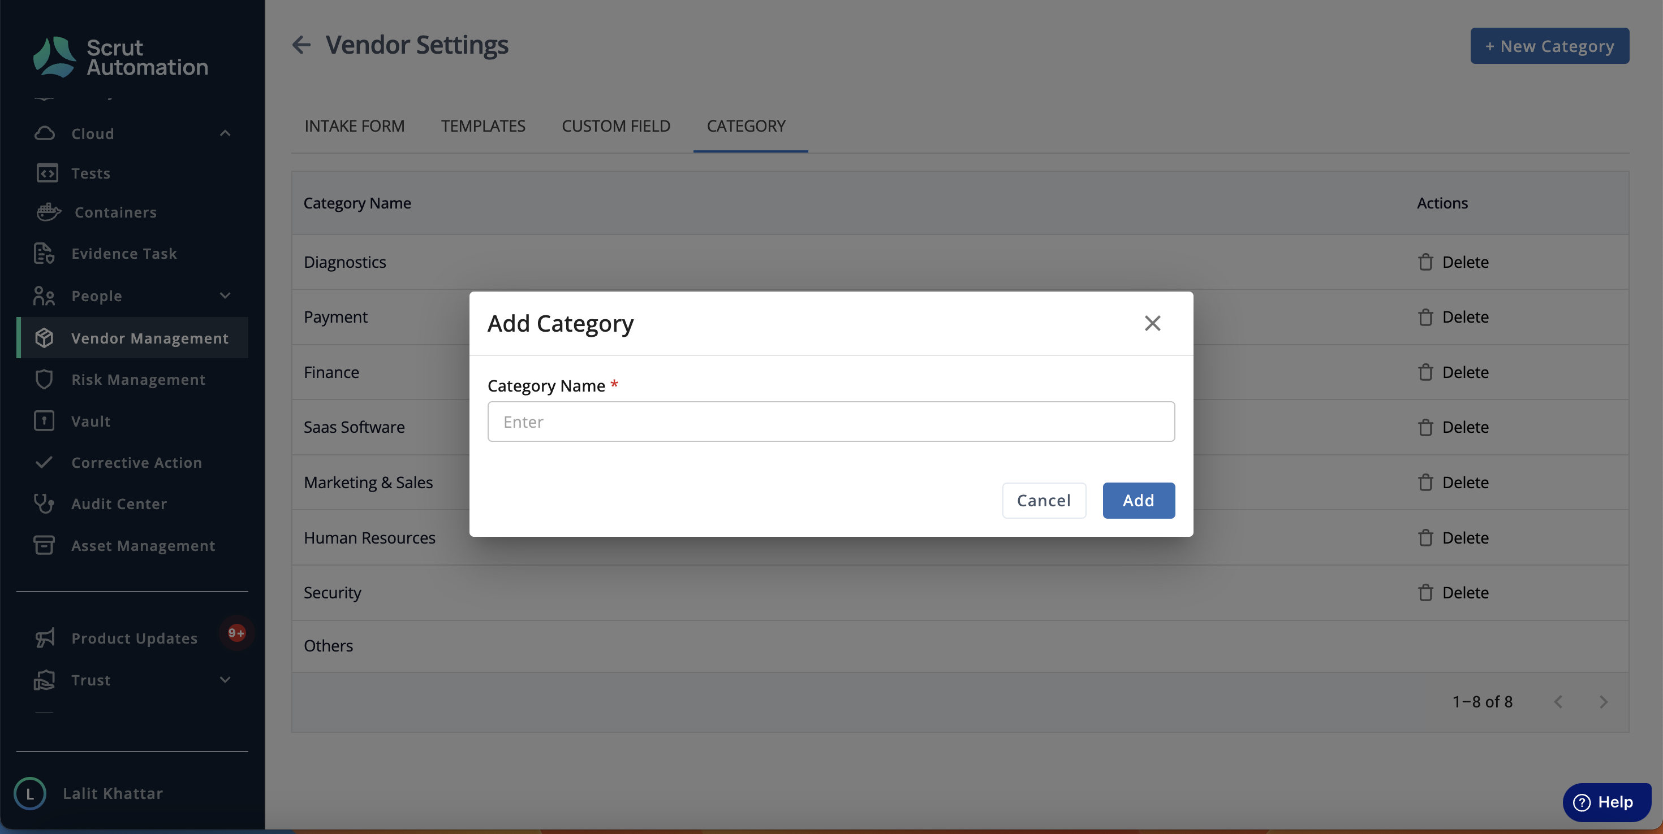The image size is (1663, 834).
Task: Click the trash icon on the Payment row
Action: [x=1425, y=316]
